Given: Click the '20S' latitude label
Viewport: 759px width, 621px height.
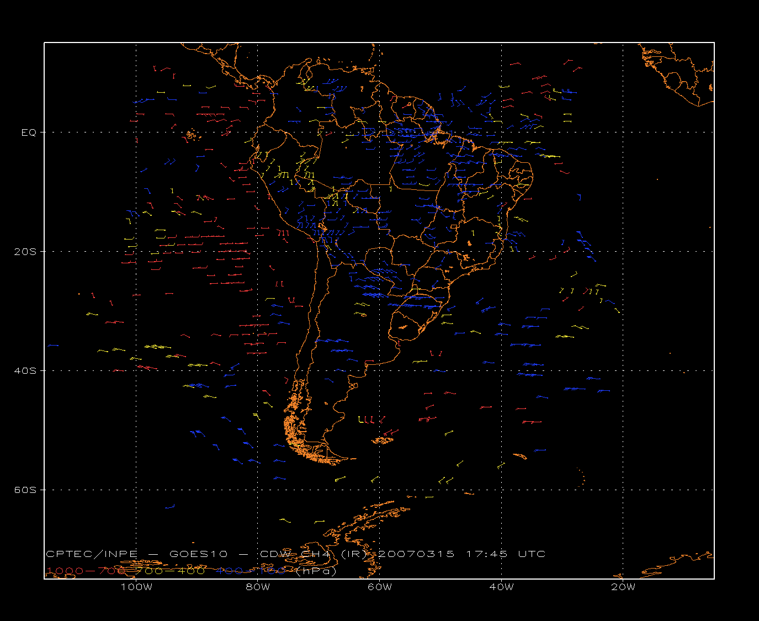Looking at the screenshot, I should coord(25,252).
